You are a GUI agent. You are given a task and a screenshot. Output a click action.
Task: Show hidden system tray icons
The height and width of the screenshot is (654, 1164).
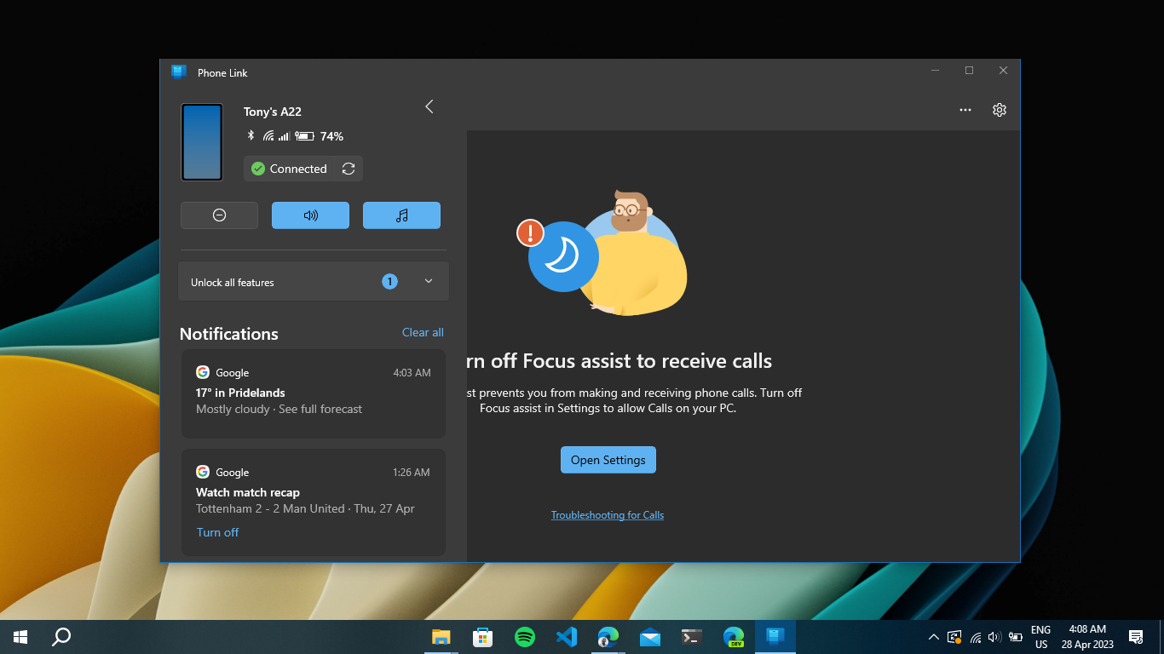[933, 637]
